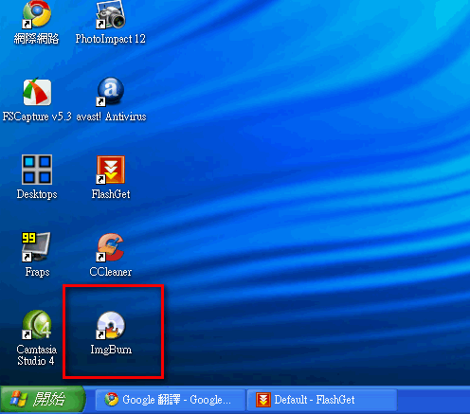
Task: Select the CCleaner desktop shortcut icon
Action: tap(110, 247)
